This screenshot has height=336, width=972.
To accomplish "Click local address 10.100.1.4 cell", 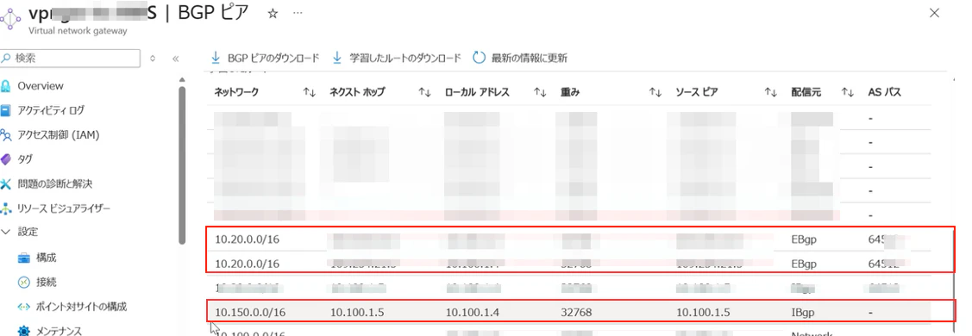I will (472, 313).
